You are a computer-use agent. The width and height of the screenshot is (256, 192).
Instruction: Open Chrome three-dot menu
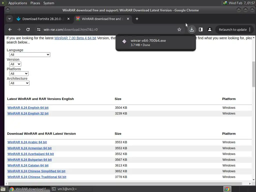250,29
